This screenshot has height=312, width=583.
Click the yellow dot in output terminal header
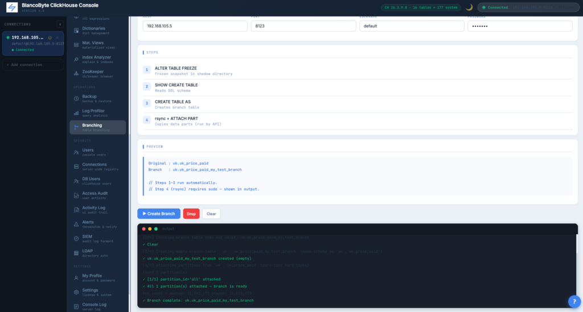tap(150, 229)
